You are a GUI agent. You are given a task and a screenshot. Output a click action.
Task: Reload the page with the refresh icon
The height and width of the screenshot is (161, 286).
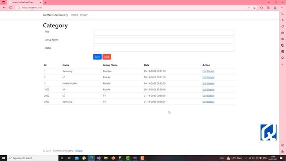(11, 8)
